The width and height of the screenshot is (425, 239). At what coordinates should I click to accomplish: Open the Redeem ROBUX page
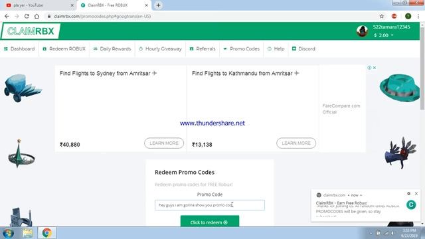click(x=64, y=48)
